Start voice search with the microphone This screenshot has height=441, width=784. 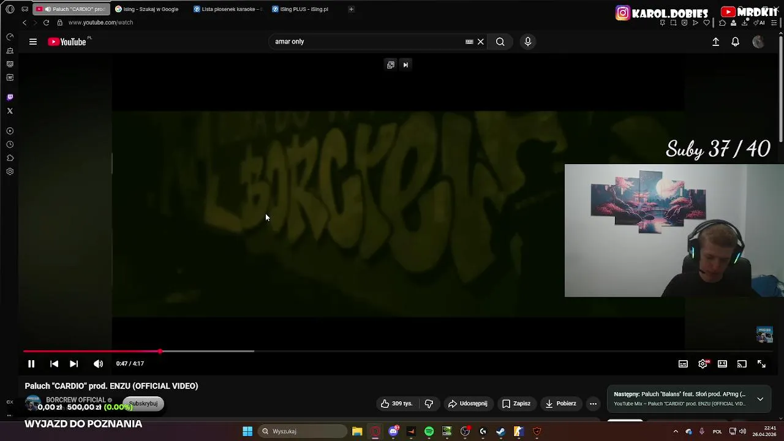coord(528,42)
